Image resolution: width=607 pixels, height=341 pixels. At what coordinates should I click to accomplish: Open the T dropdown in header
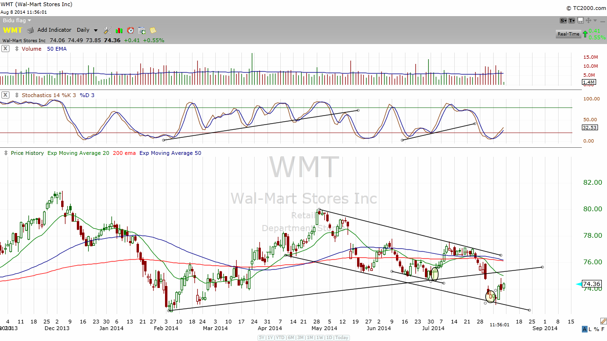572,20
